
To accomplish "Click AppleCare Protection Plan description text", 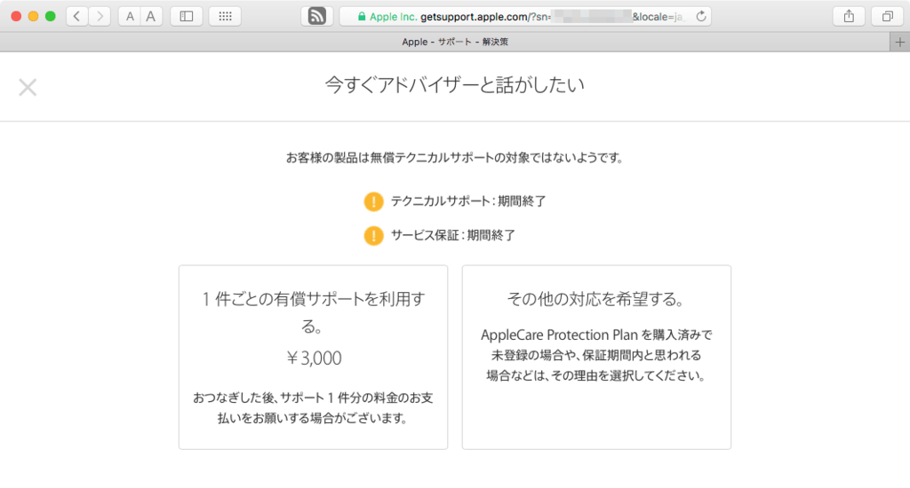I will tap(596, 355).
